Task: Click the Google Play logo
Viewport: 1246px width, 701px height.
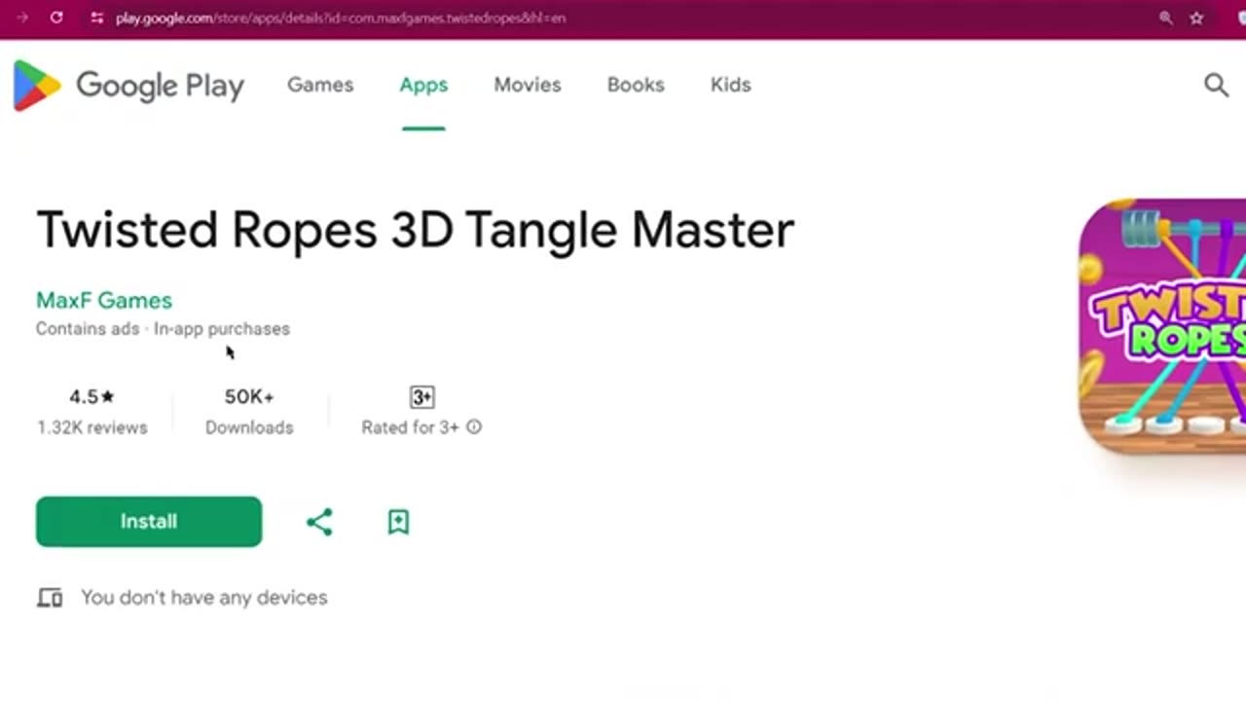Action: coord(128,85)
